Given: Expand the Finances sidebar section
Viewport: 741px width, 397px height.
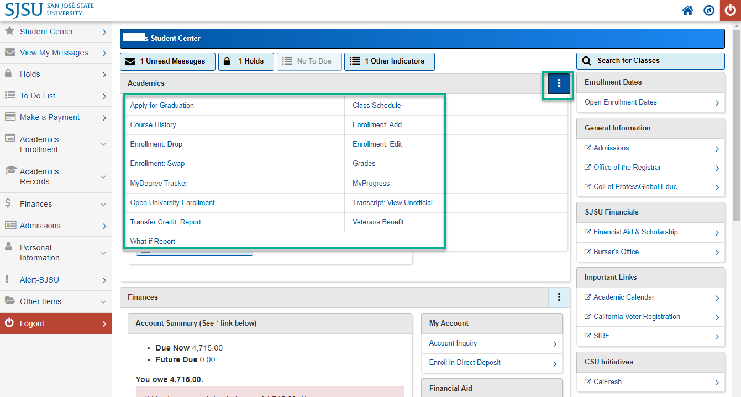Looking at the screenshot, I should coord(55,204).
